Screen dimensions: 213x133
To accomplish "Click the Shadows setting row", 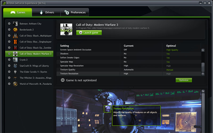I will point(129,54).
